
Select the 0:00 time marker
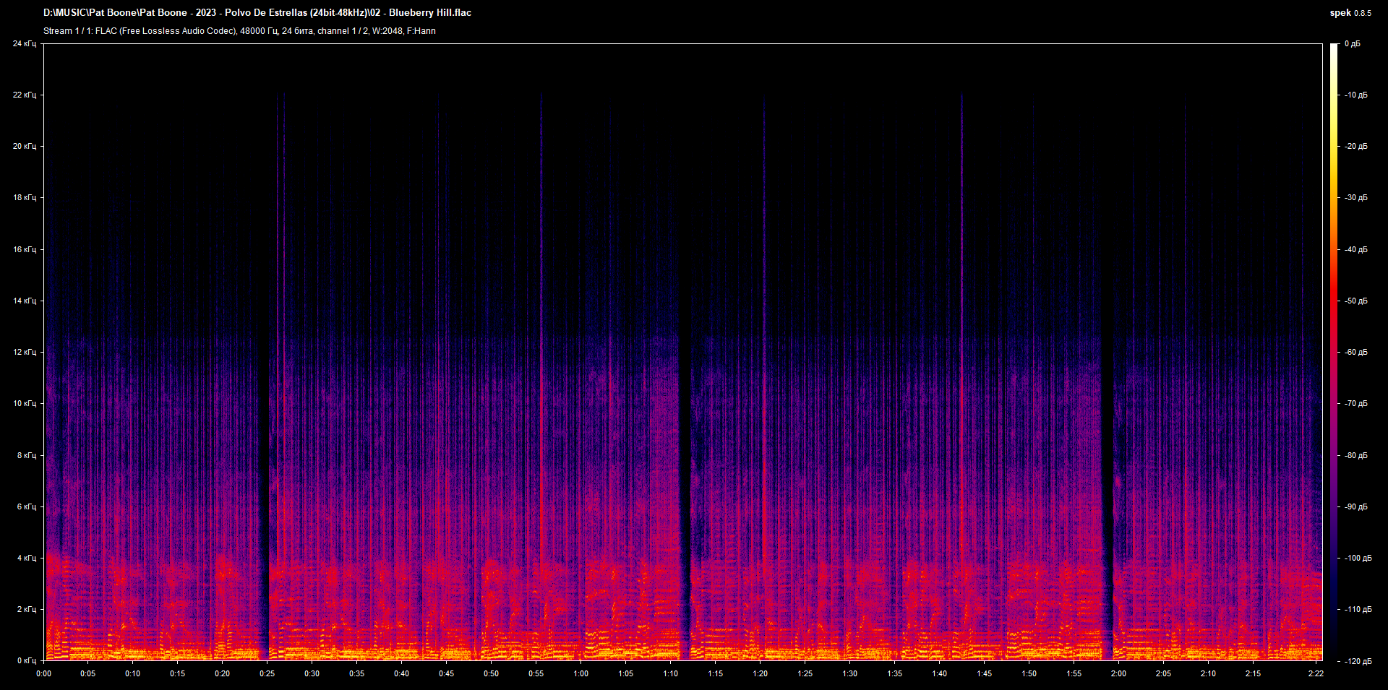[x=44, y=674]
